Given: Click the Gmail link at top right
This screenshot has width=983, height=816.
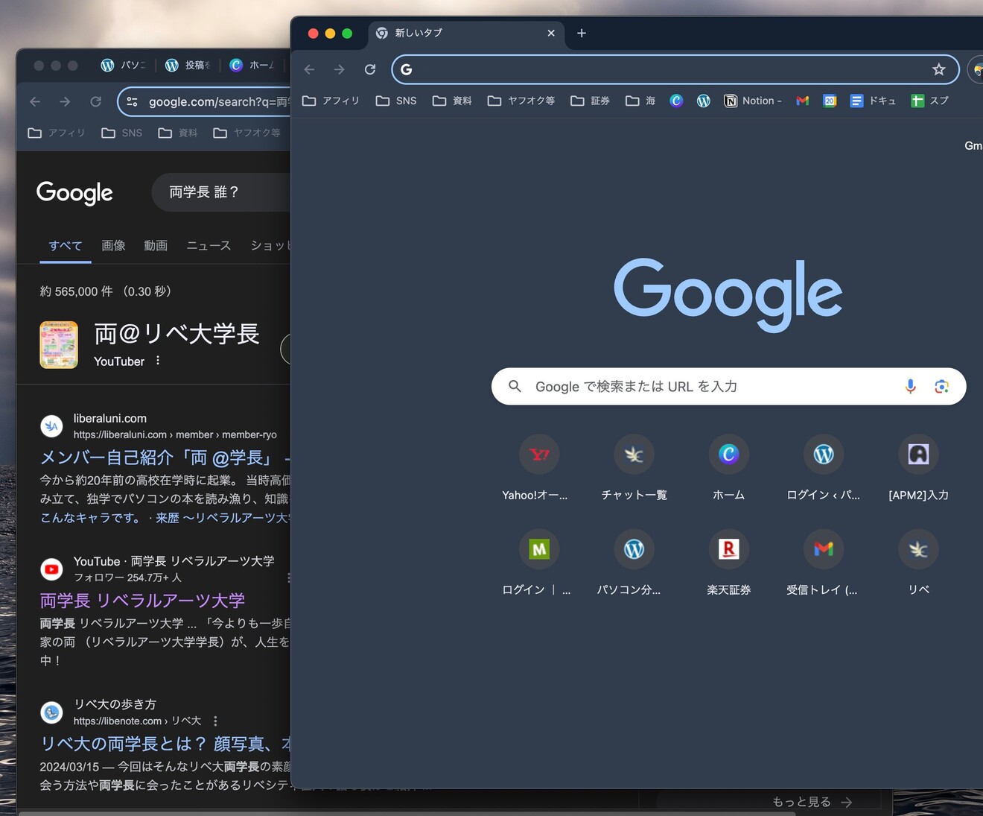Looking at the screenshot, I should 973,145.
